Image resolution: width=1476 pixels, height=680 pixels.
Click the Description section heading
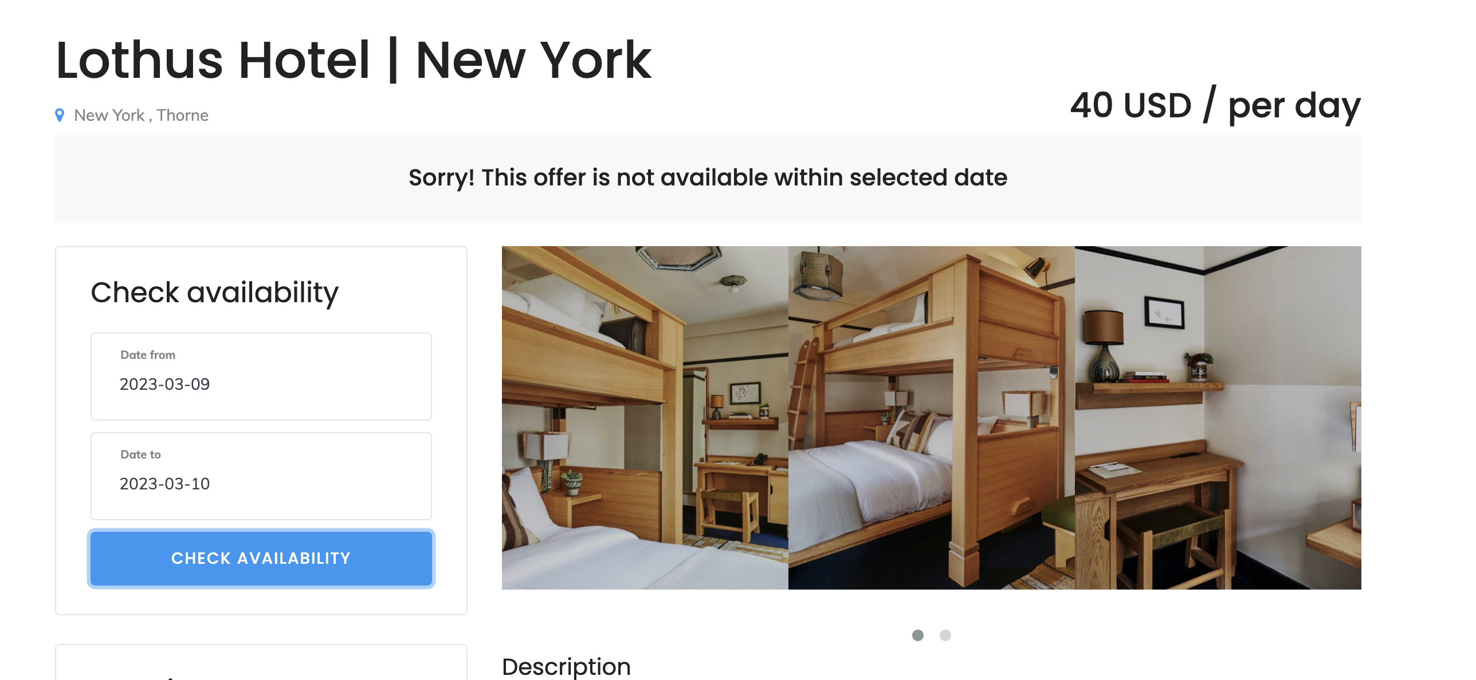point(566,667)
